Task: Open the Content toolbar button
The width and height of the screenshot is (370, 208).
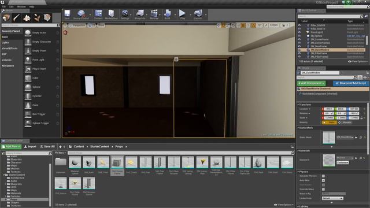Action: 98,14
